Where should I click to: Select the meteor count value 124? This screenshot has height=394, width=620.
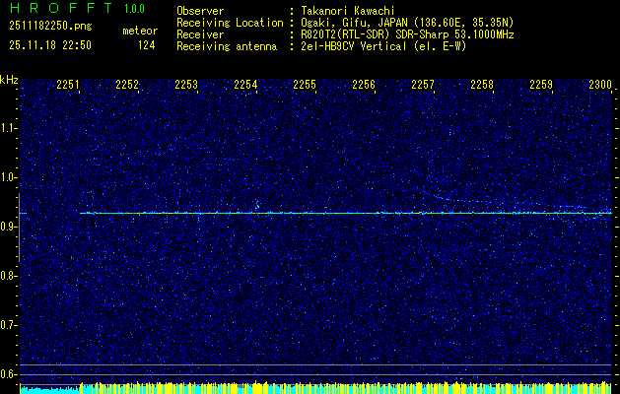(146, 45)
